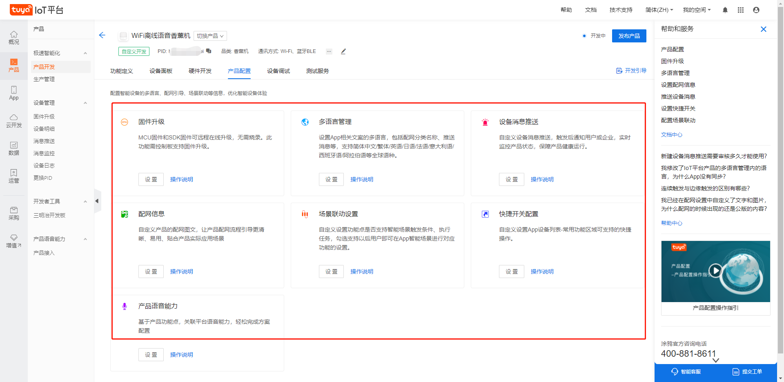Open 设置配网信息 help topic
The image size is (784, 382).
[678, 85]
